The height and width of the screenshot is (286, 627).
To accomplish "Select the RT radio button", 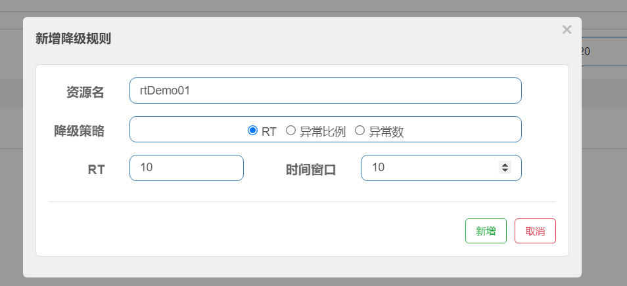I will pos(252,131).
